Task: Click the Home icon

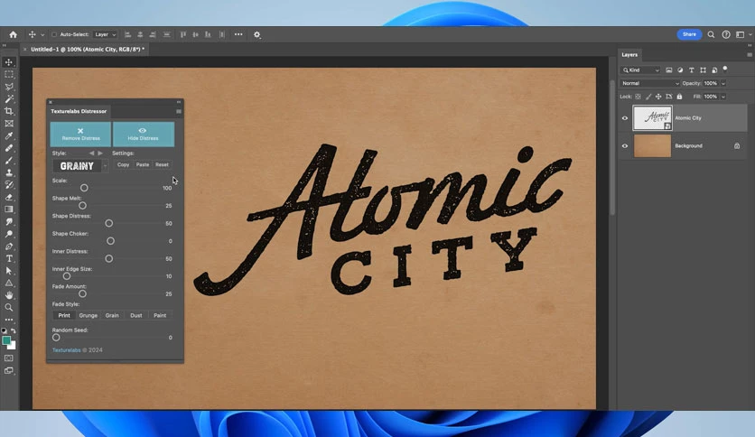Action: pos(13,34)
